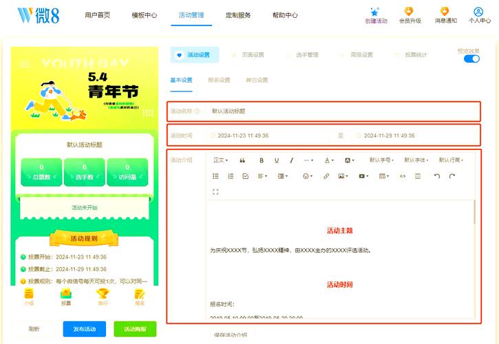Click the 活动主题 heading in editor
Viewport: 499px width, 344px height.
point(340,230)
